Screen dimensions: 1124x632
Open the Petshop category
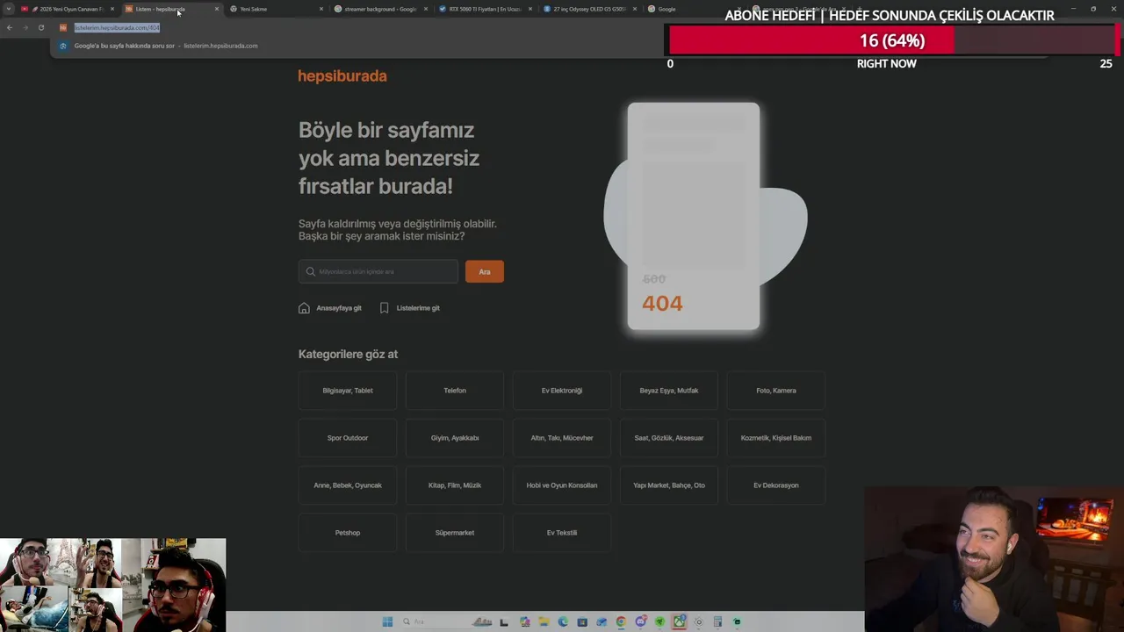(x=348, y=533)
